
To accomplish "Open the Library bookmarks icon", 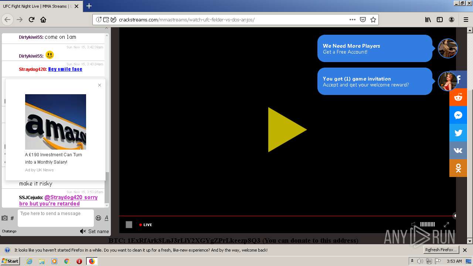I will [x=428, y=20].
